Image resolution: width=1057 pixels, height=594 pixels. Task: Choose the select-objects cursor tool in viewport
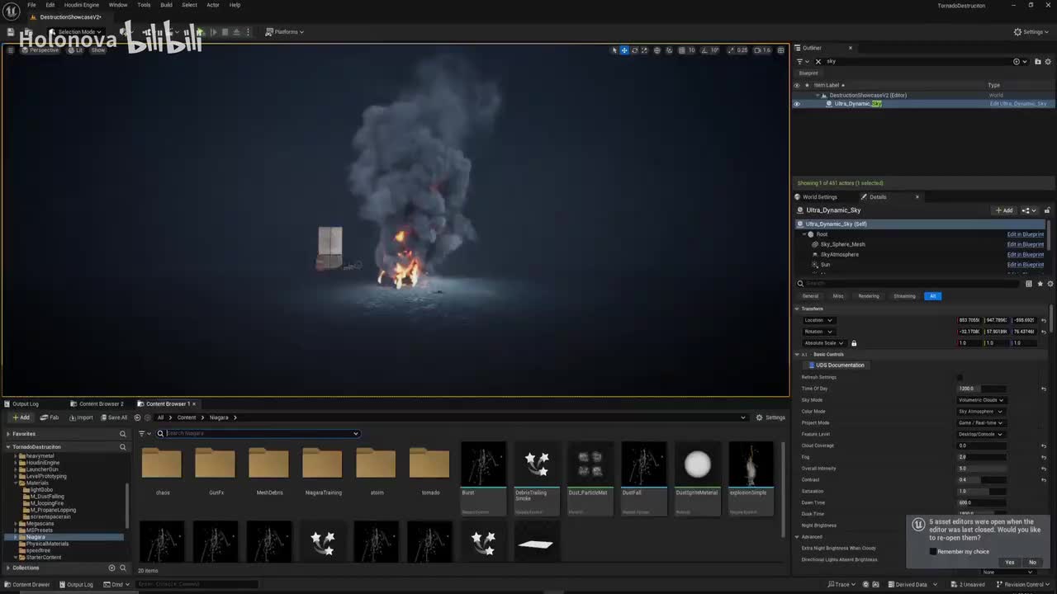pyautogui.click(x=614, y=50)
